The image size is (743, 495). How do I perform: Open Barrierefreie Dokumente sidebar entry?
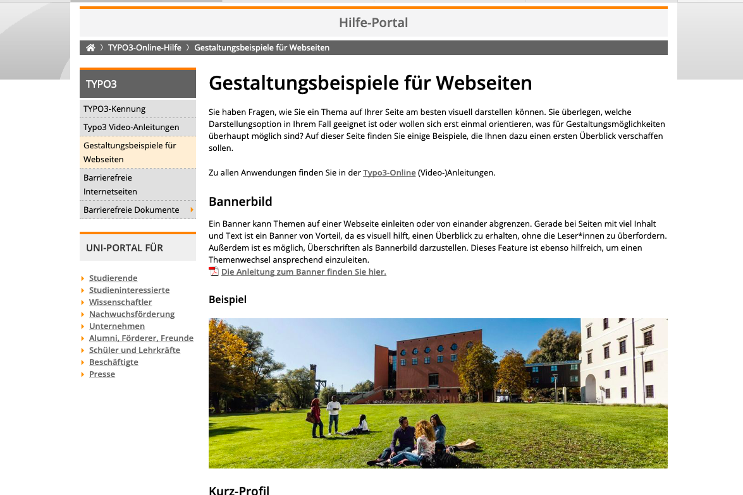click(138, 210)
